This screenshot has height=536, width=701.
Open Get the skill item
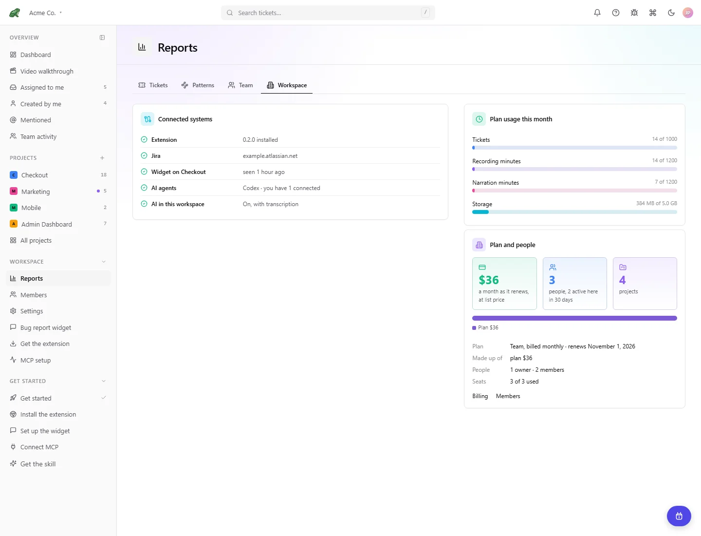pyautogui.click(x=58, y=464)
